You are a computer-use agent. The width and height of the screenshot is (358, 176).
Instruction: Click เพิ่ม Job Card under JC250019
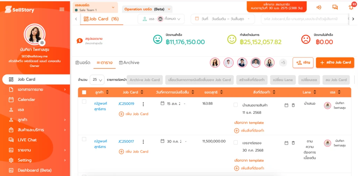pyautogui.click(x=134, y=114)
